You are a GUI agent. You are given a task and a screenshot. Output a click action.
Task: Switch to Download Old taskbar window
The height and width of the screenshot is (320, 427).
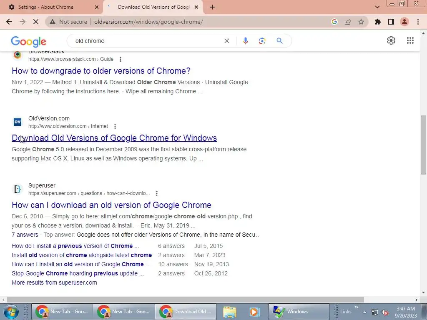[x=186, y=312]
